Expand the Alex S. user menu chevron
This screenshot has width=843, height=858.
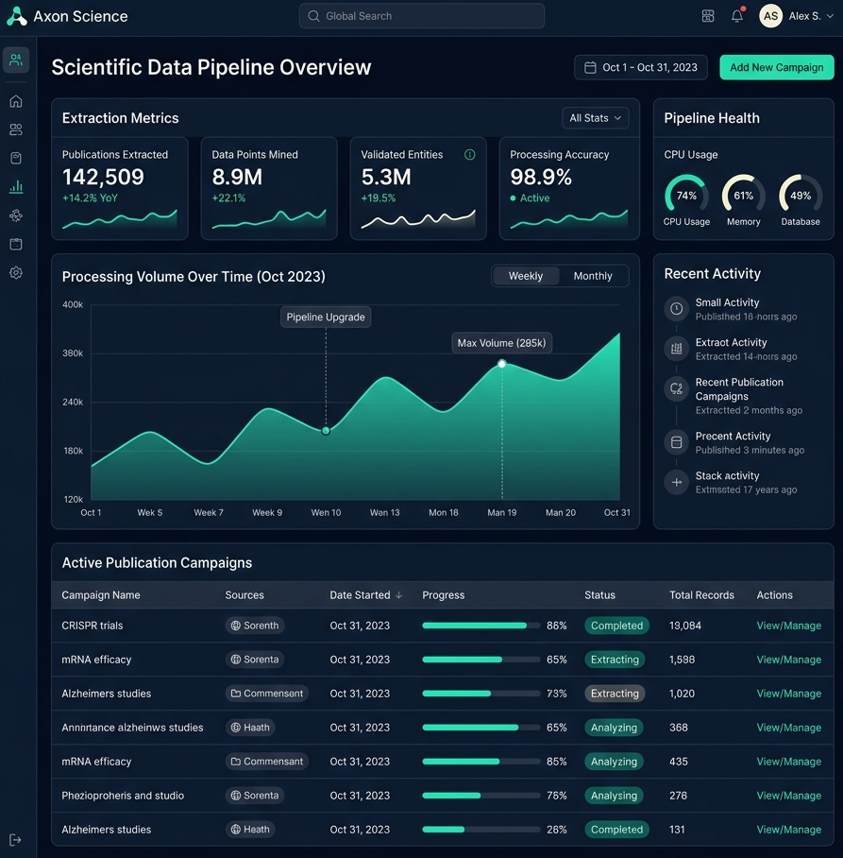[x=830, y=16]
